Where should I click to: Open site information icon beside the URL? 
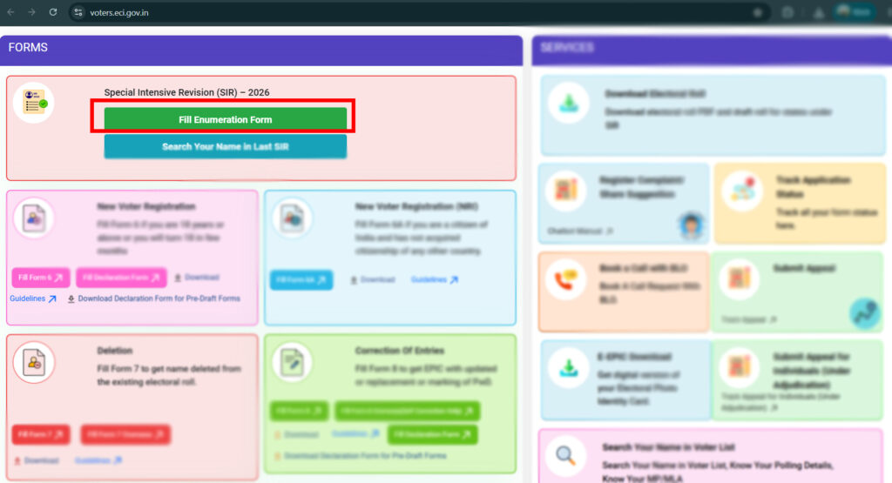[78, 12]
